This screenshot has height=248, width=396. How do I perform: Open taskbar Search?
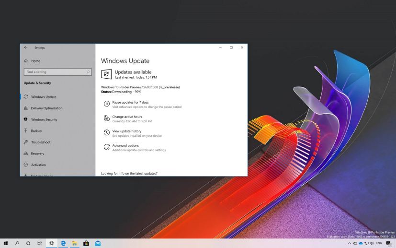pyautogui.click(x=17, y=243)
